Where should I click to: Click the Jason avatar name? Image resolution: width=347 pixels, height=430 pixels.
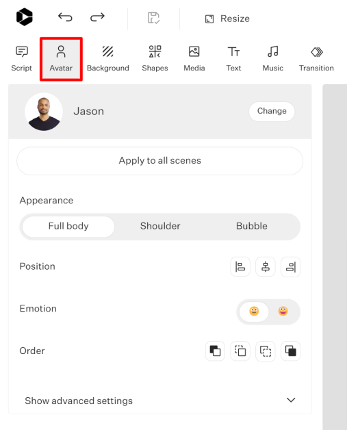[x=88, y=112]
